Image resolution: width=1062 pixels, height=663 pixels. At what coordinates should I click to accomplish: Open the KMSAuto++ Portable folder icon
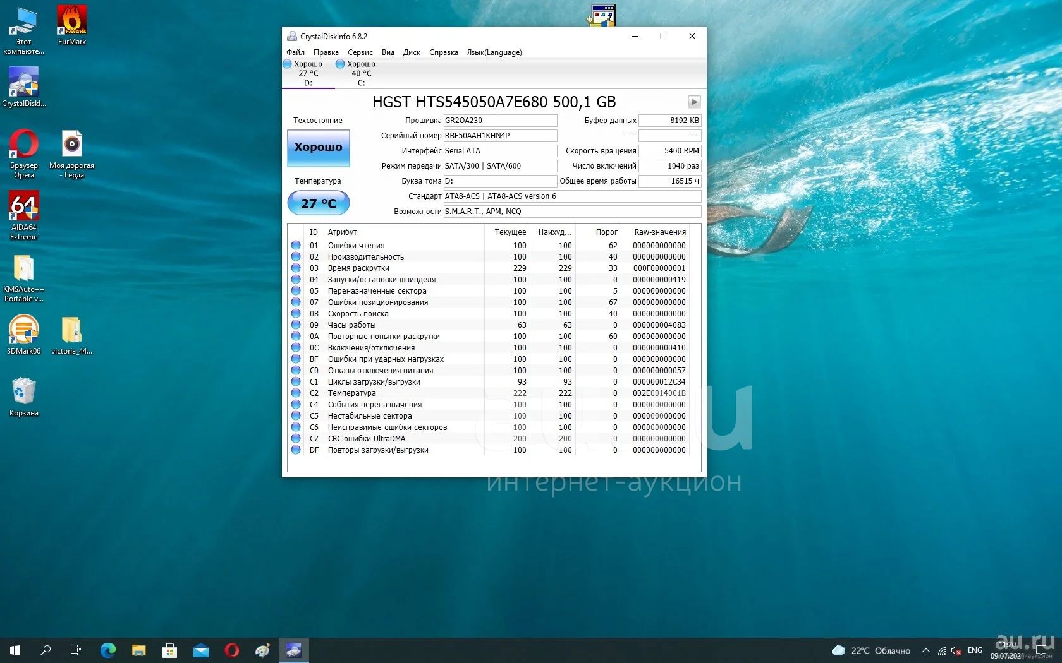pyautogui.click(x=24, y=278)
